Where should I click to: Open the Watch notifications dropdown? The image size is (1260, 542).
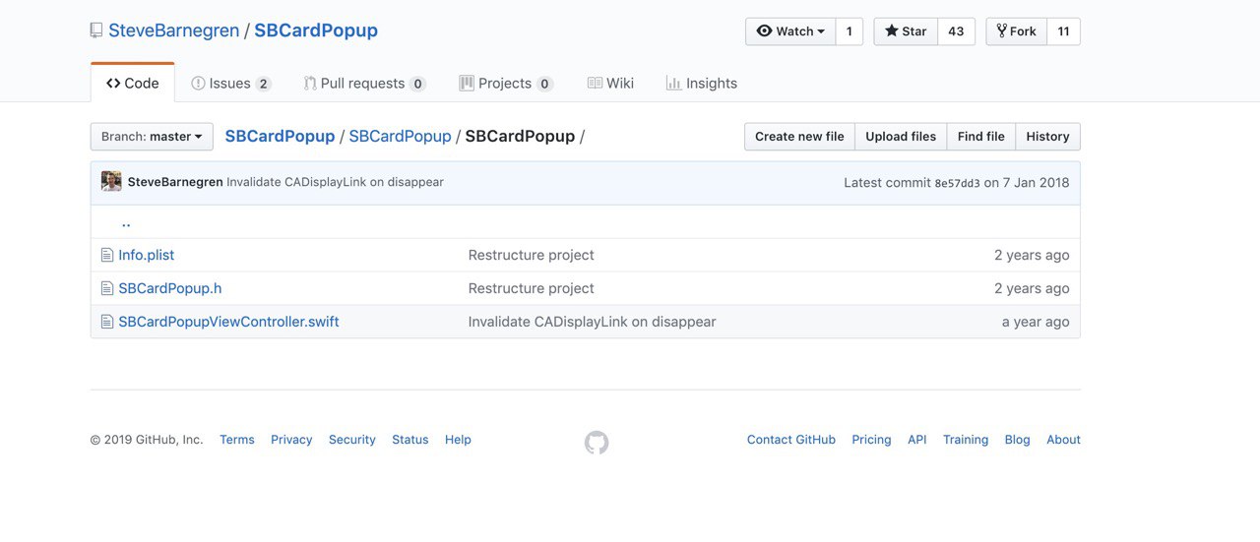790,31
